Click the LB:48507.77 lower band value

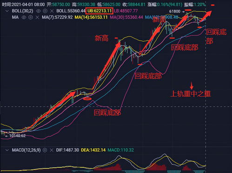[x=126, y=11]
